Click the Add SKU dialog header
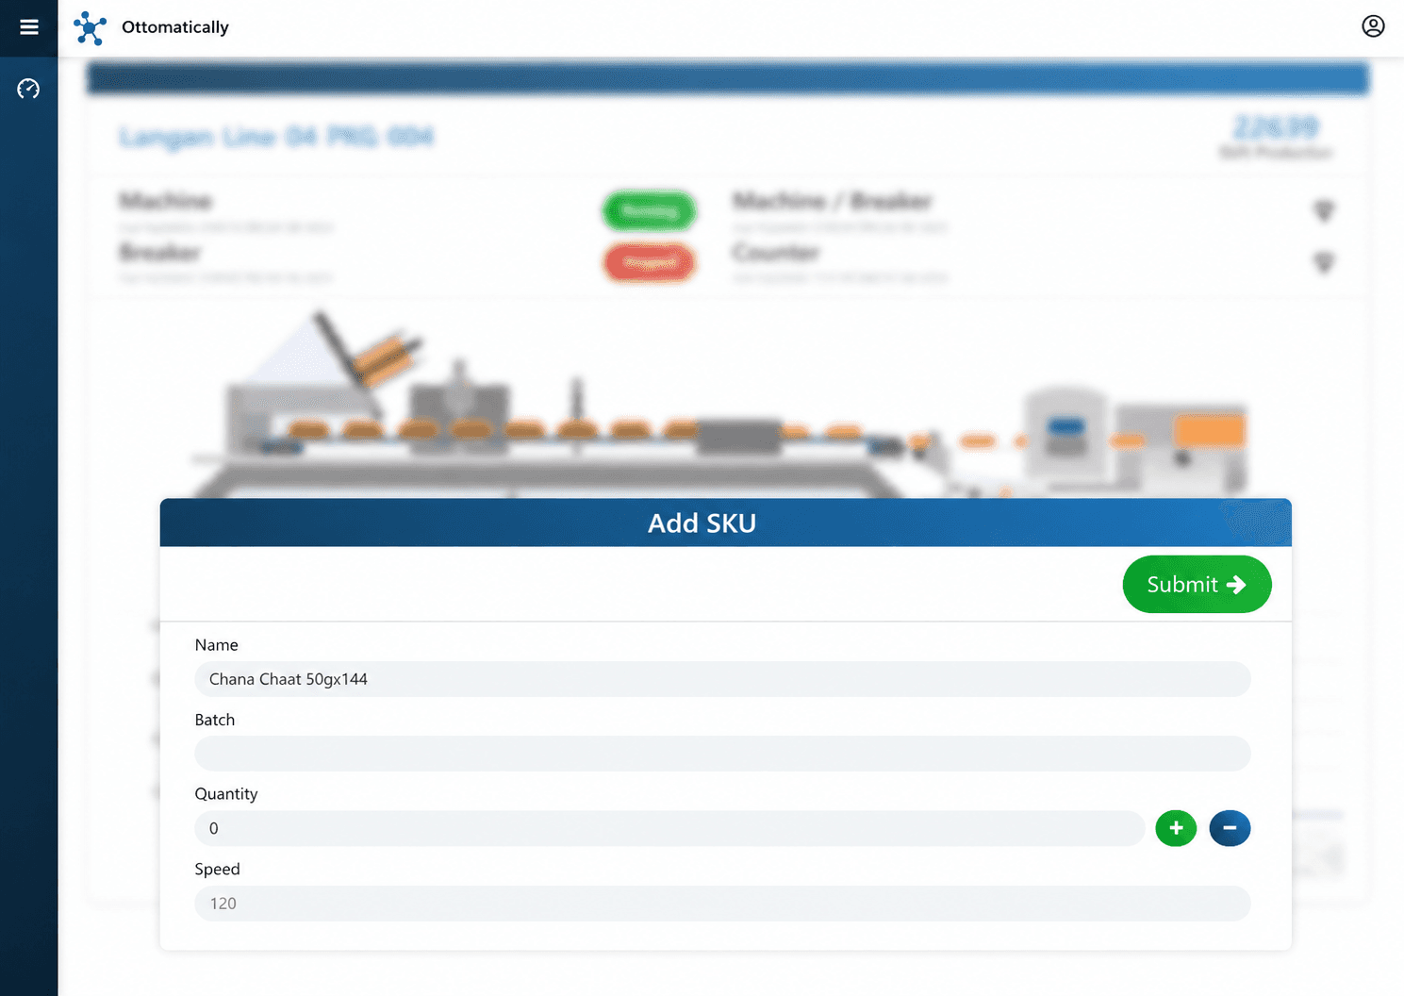The height and width of the screenshot is (996, 1404). tap(725, 523)
